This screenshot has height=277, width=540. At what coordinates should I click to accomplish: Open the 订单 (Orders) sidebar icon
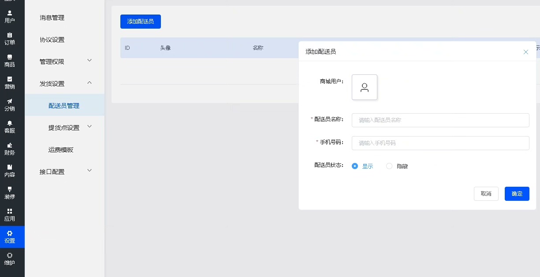coord(10,39)
